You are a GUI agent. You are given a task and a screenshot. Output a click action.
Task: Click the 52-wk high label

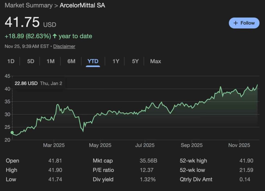point(193,161)
